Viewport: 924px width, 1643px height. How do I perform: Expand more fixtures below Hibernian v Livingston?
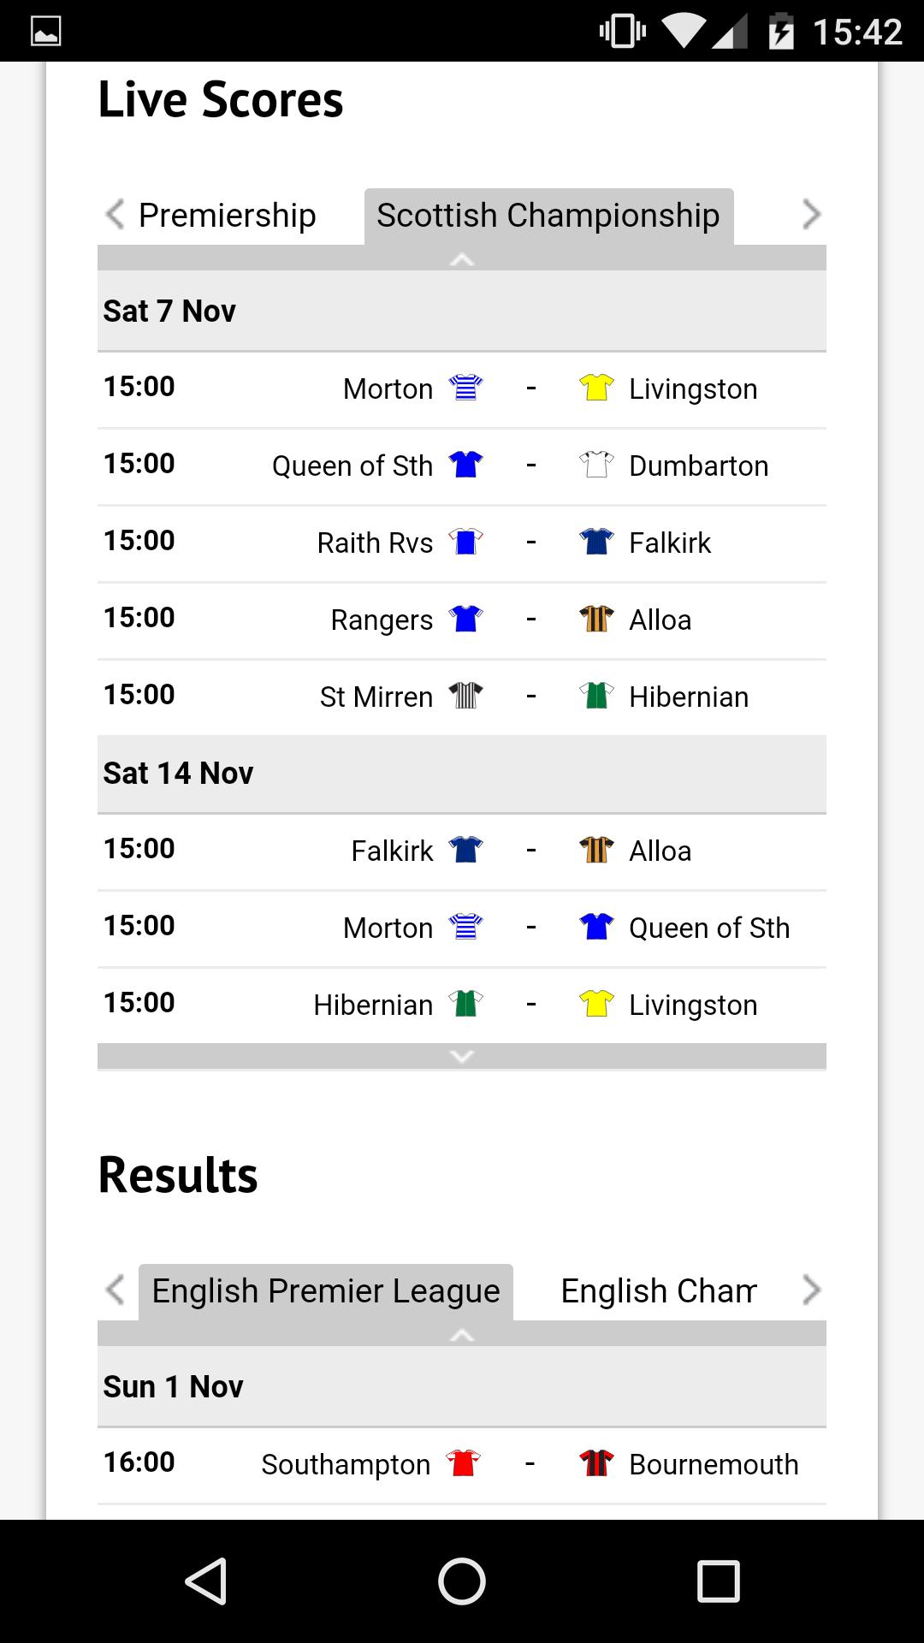(x=462, y=1057)
